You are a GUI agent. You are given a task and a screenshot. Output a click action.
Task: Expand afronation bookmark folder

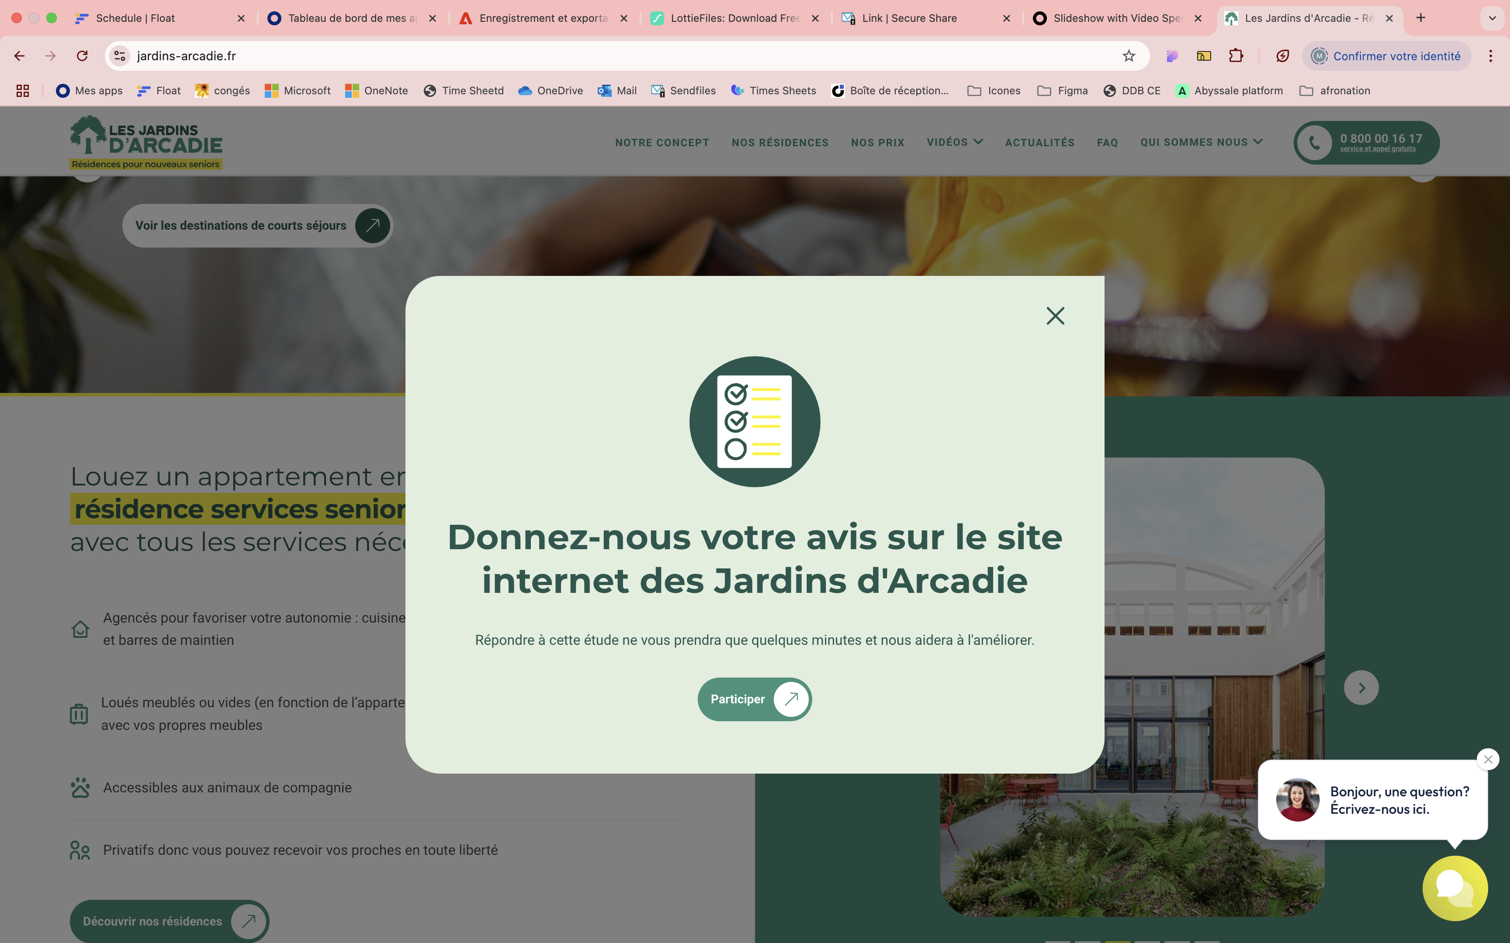1335,90
